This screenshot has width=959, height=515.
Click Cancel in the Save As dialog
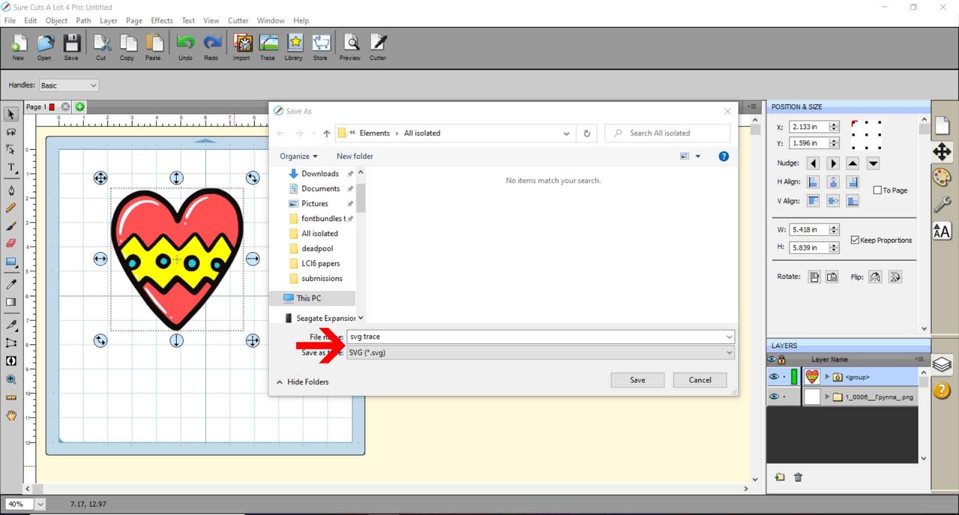click(699, 380)
